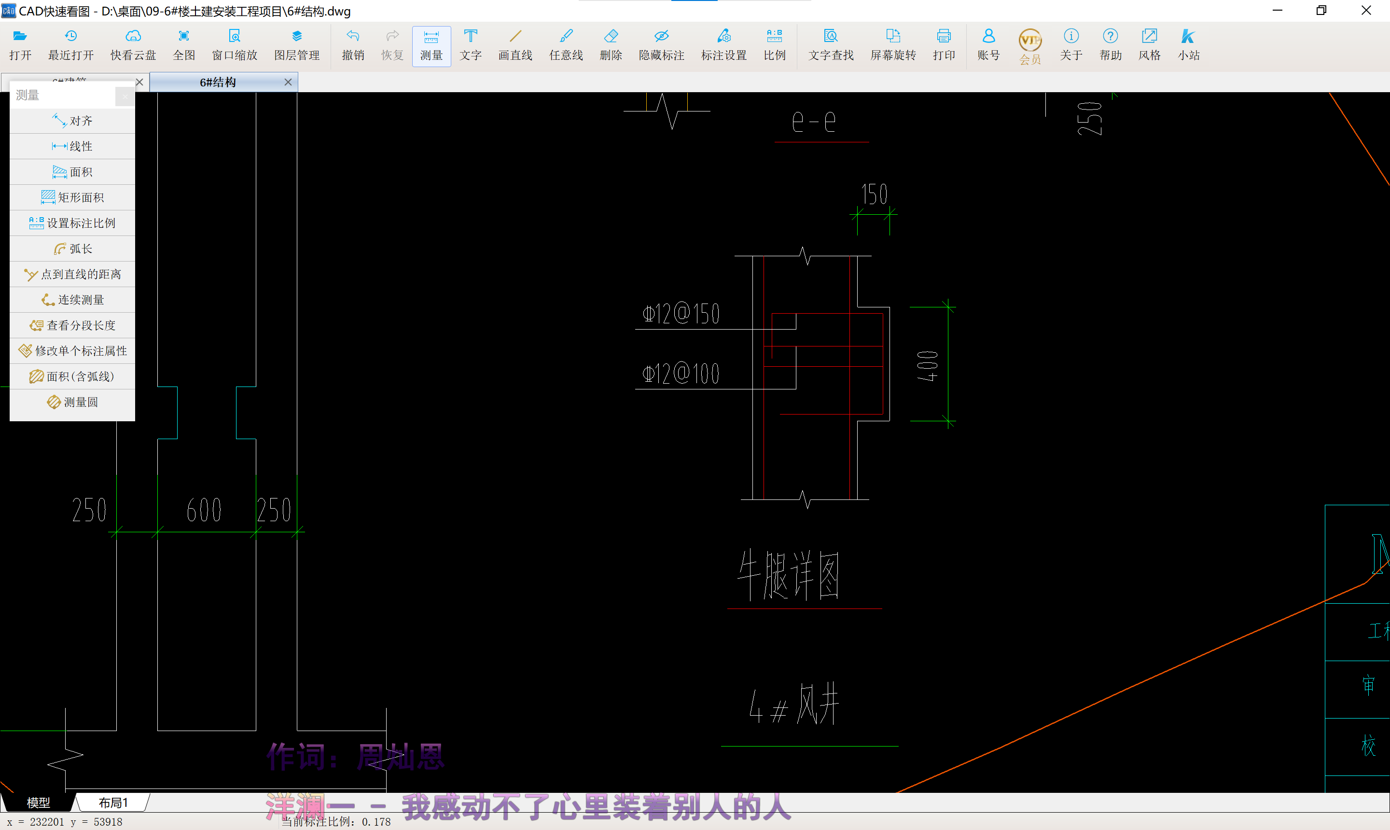1390x830 pixels.
Task: Click the 比例 scale toolbar icon
Action: 775,45
